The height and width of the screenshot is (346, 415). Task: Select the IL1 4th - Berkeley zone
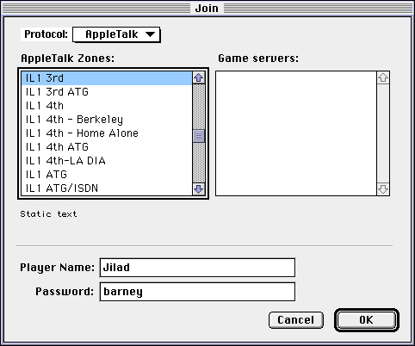tap(107, 120)
